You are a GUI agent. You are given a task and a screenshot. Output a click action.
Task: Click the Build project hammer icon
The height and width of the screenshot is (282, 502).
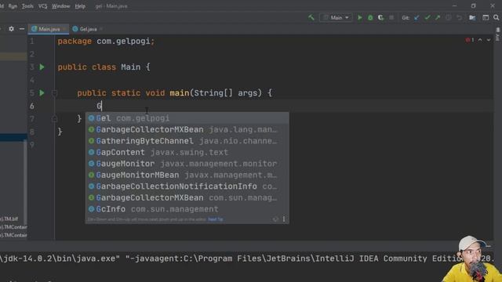[x=311, y=17]
